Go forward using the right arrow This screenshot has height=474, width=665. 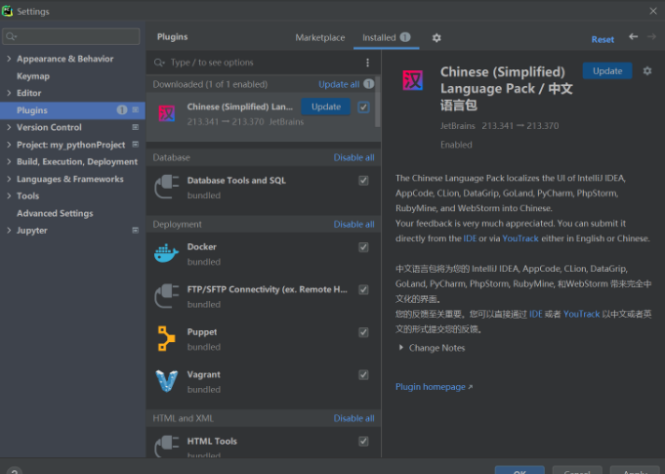652,37
